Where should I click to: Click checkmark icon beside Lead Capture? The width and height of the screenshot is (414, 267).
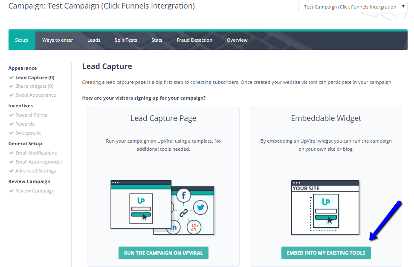tap(11, 78)
